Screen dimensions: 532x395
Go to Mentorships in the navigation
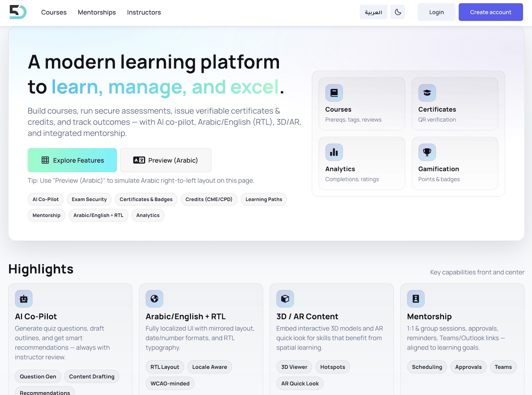[97, 12]
